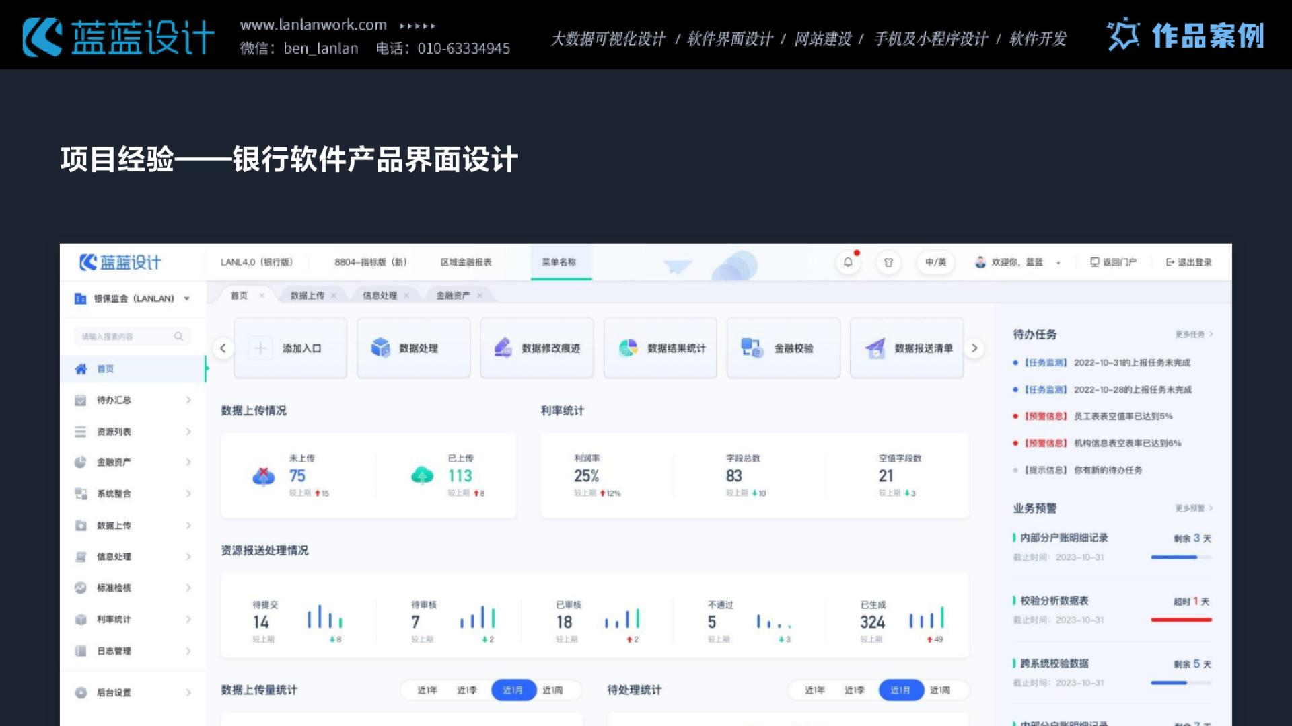Click the 已上传 green cloud icon
The height and width of the screenshot is (726, 1292).
click(x=423, y=475)
